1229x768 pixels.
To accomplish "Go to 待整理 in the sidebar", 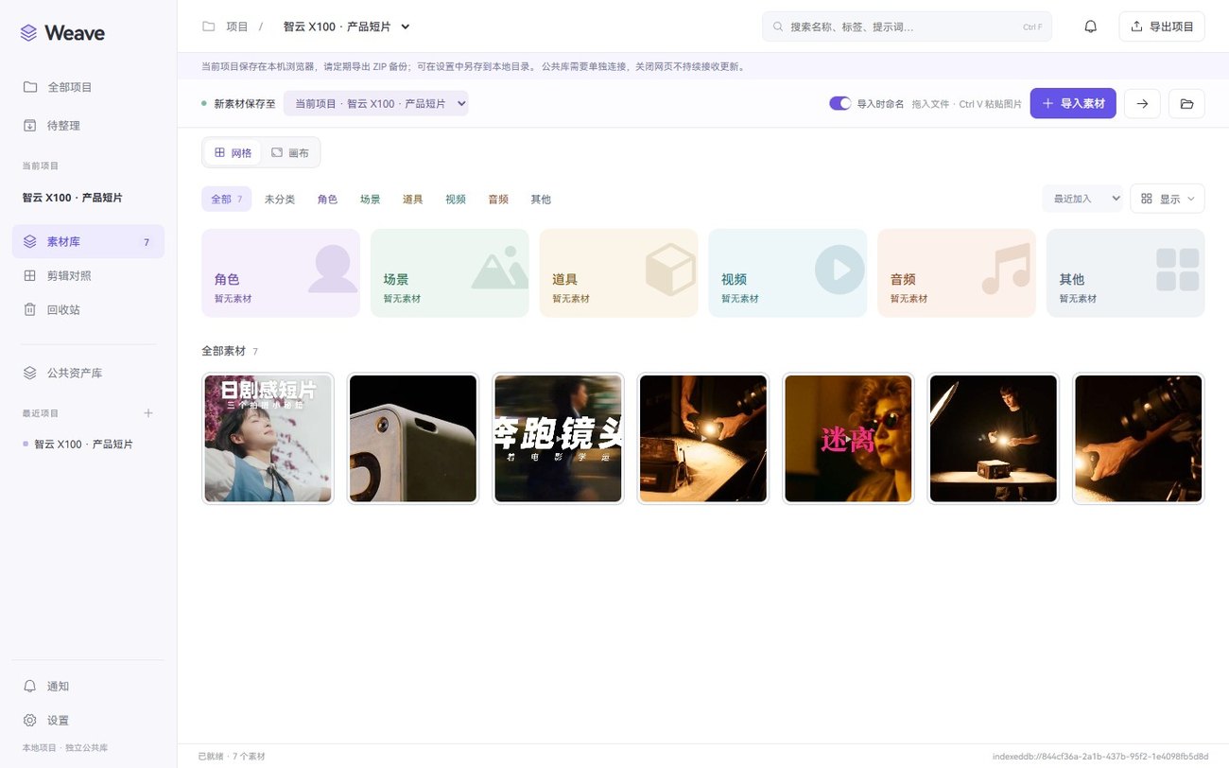I will (x=88, y=126).
